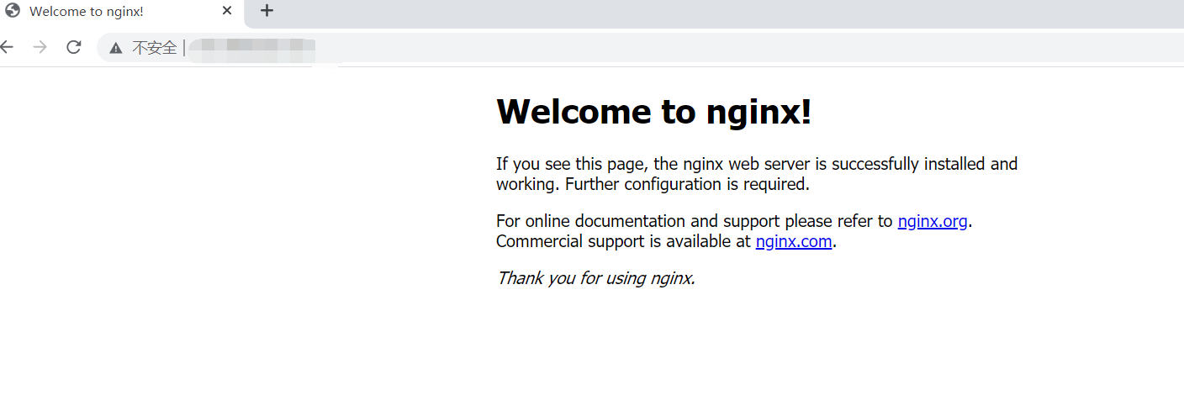
Task: Click the globe favicon on the tab
Action: 13,11
